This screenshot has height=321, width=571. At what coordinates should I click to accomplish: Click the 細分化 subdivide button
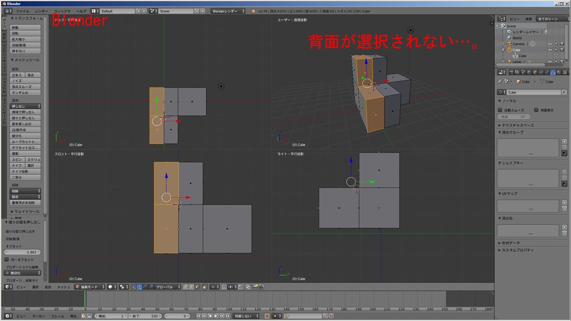pyautogui.click(x=25, y=136)
